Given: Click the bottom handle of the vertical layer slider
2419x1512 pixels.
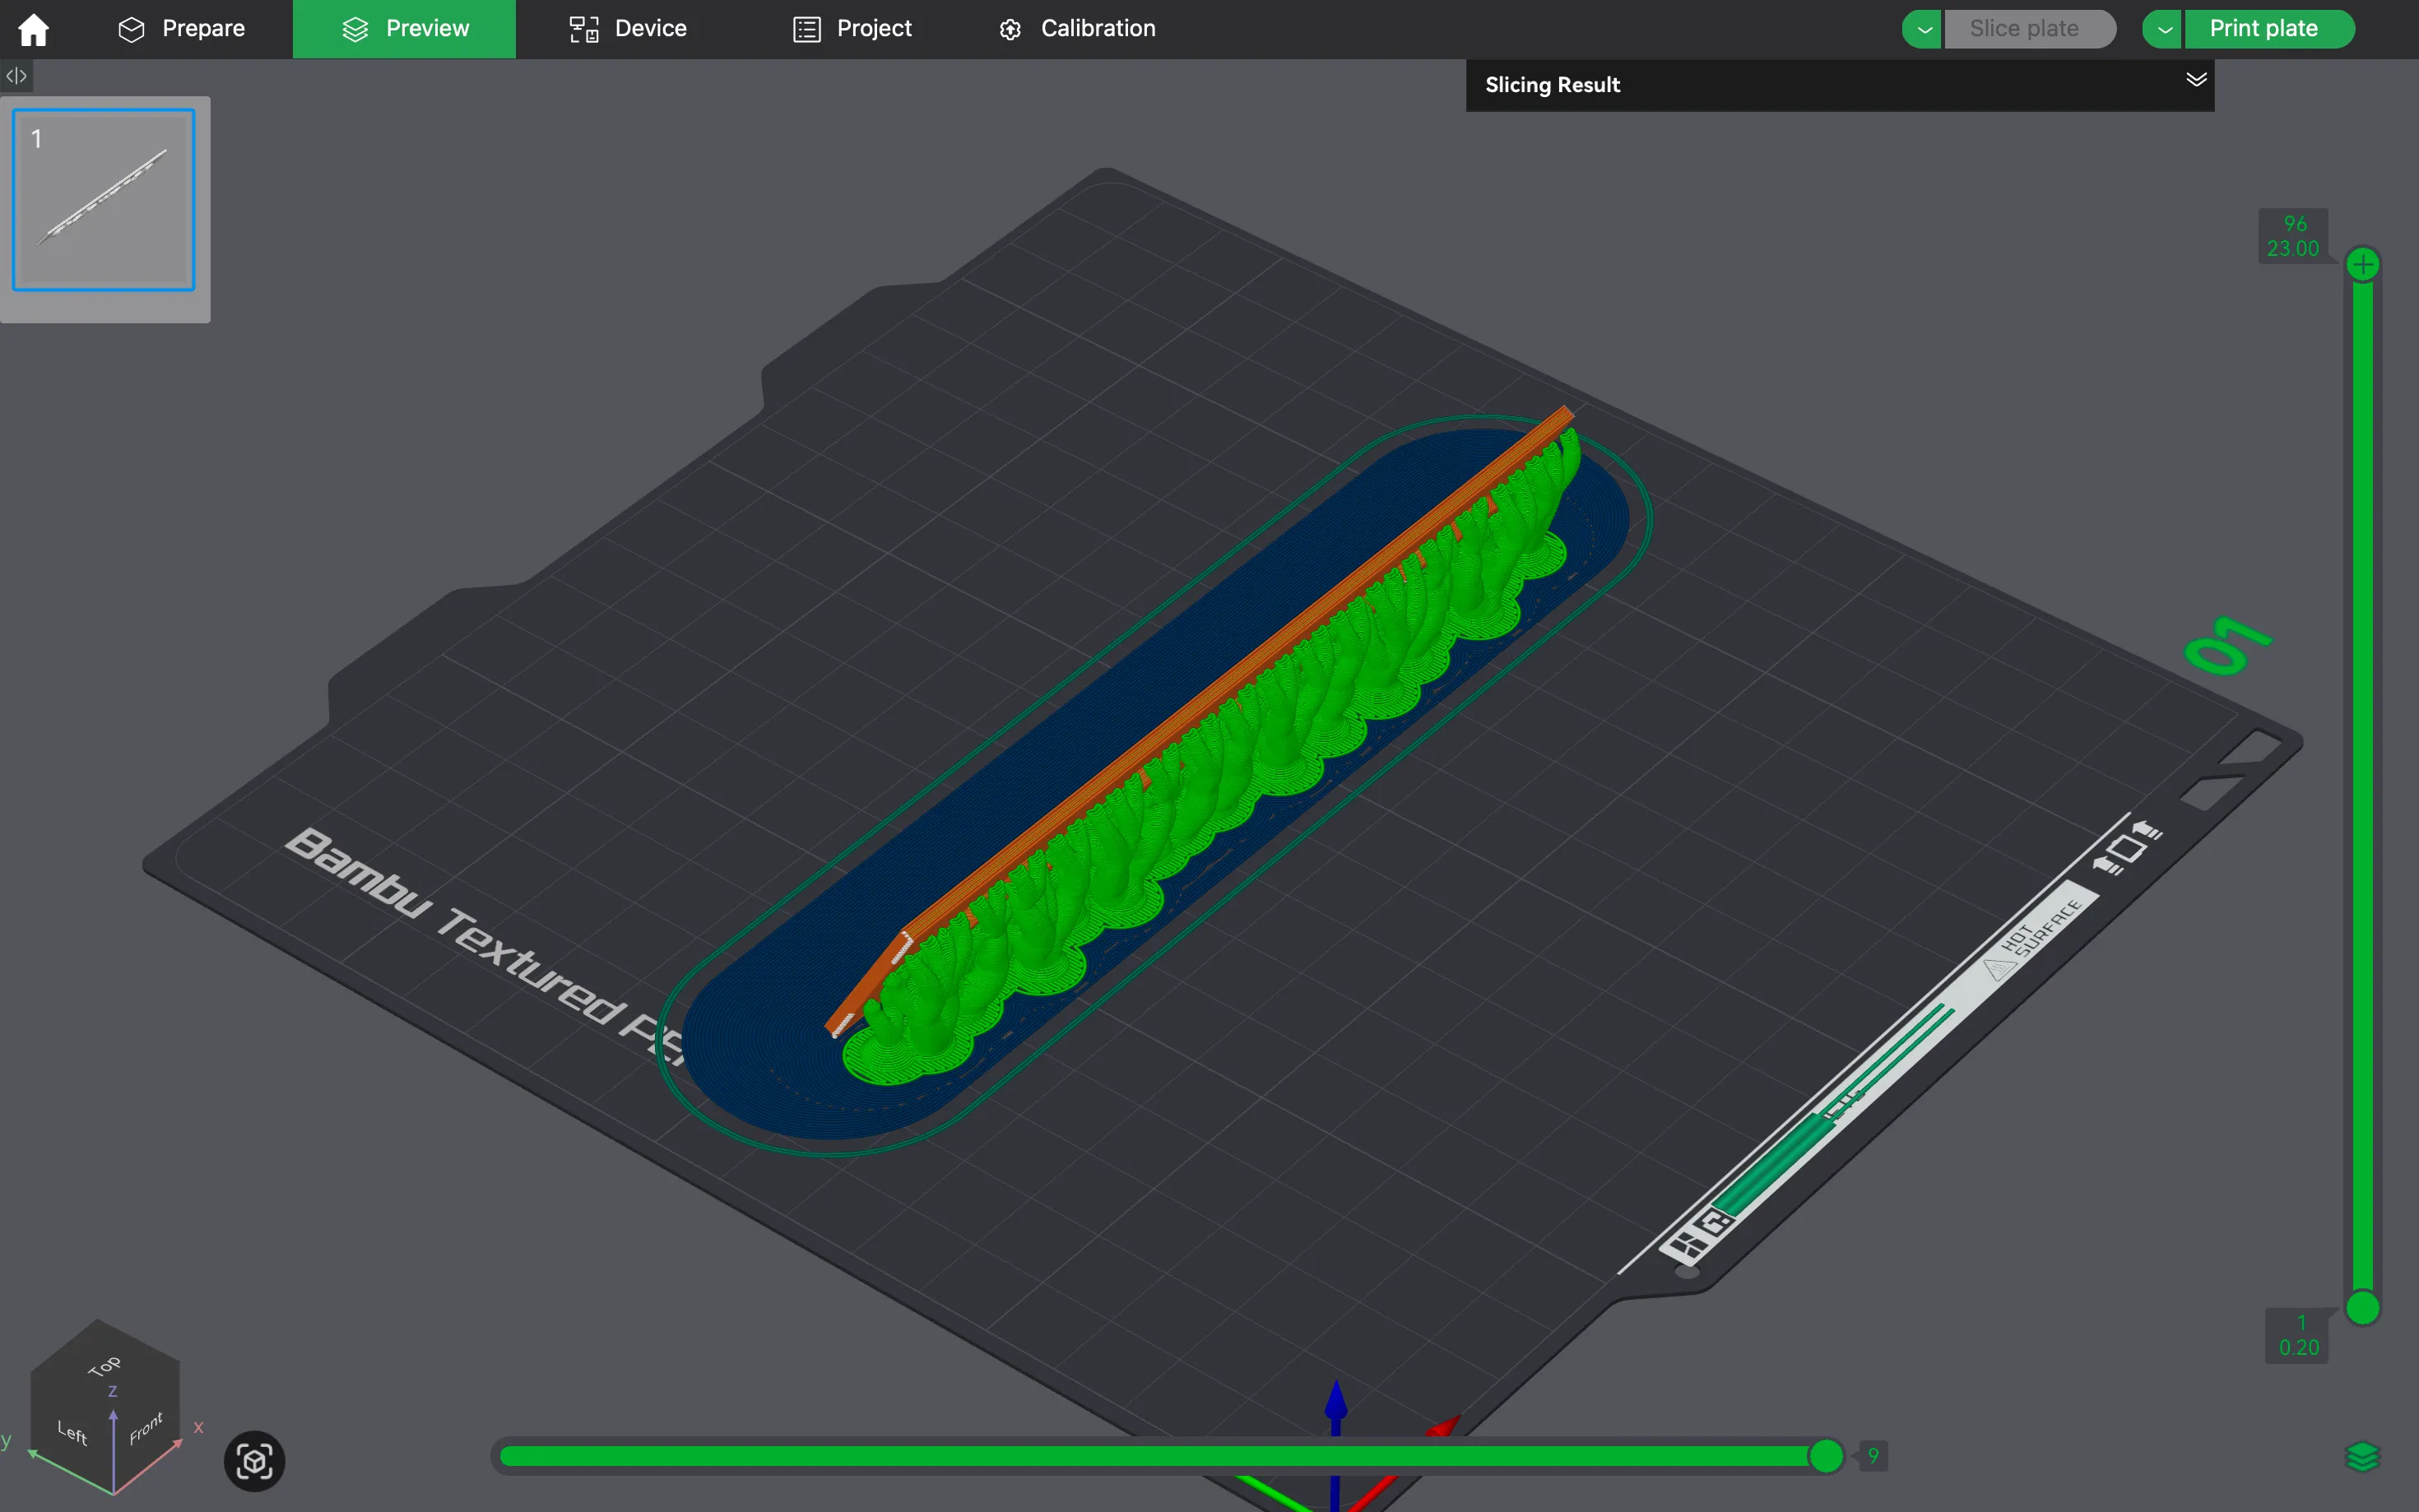Looking at the screenshot, I should [x=2362, y=1307].
